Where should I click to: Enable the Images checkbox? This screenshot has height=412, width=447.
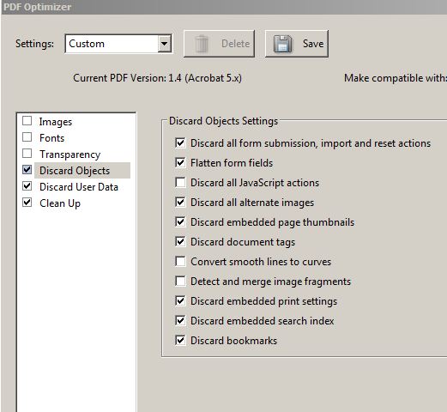27,121
